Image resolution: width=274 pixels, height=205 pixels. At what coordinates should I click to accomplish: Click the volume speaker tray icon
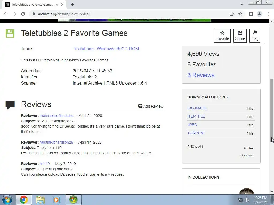click(247, 200)
